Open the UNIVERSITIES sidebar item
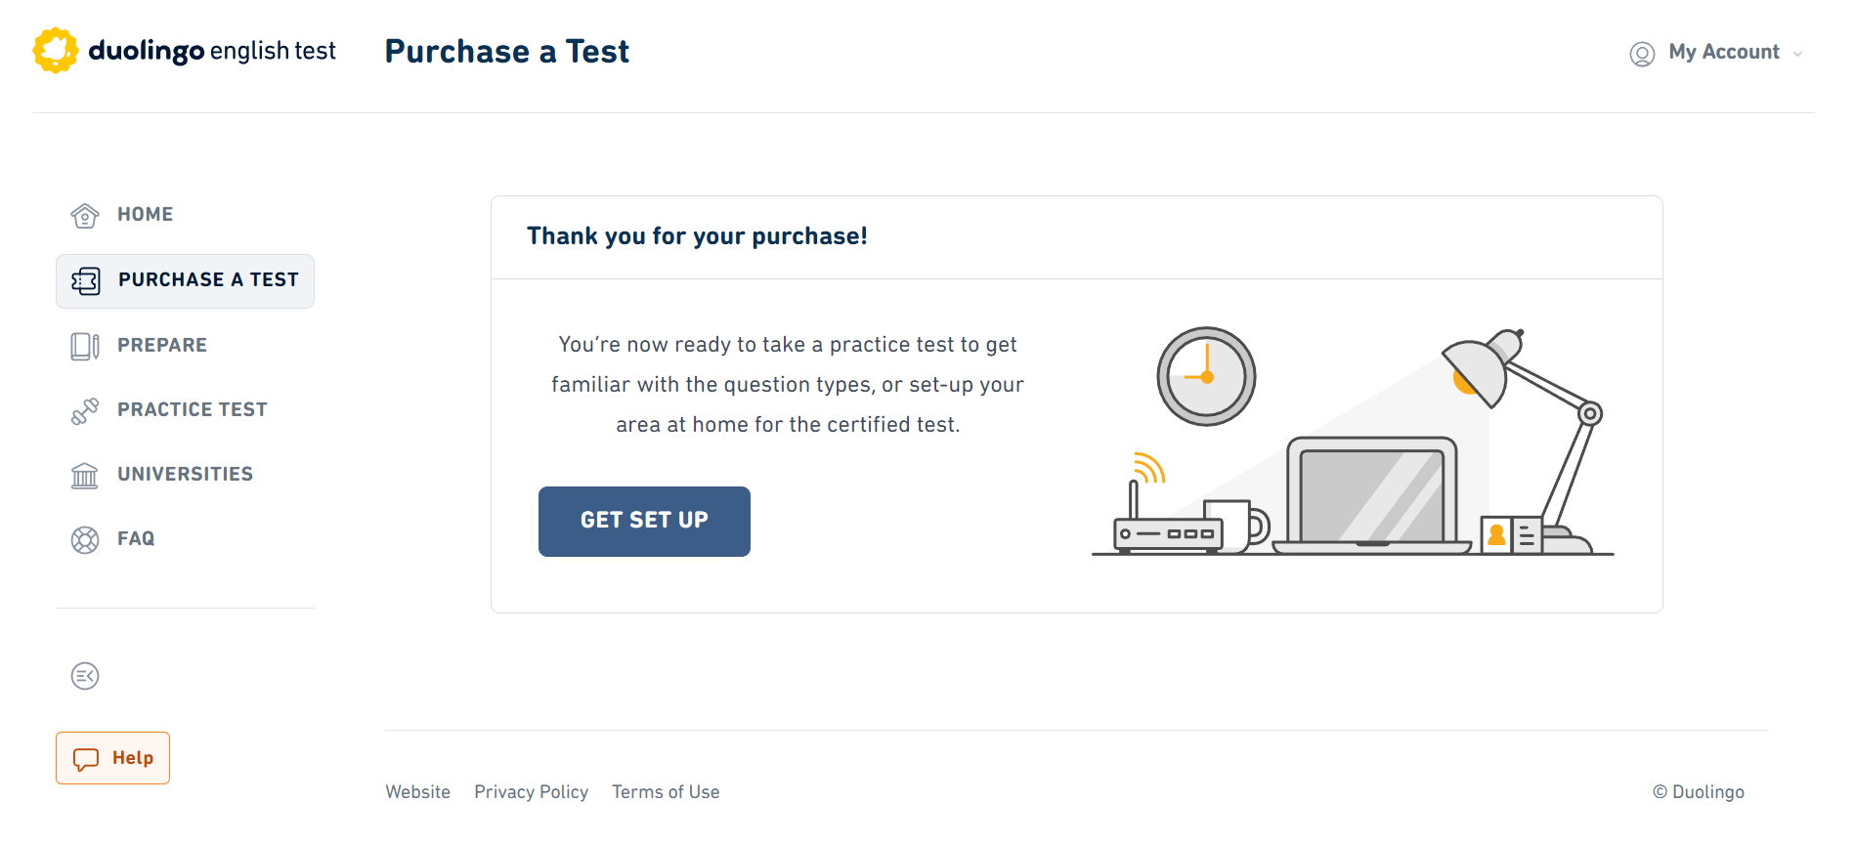The width and height of the screenshot is (1854, 844). pos(185,475)
